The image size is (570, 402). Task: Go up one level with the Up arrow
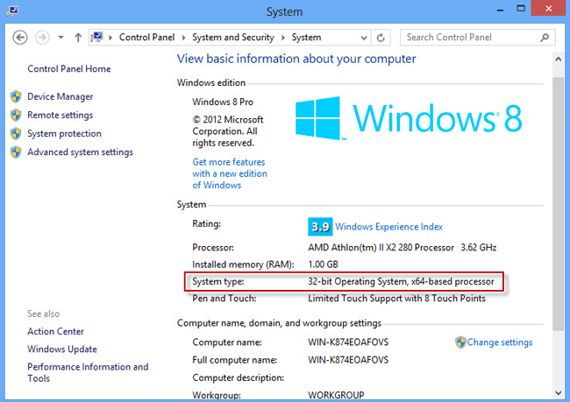click(78, 38)
